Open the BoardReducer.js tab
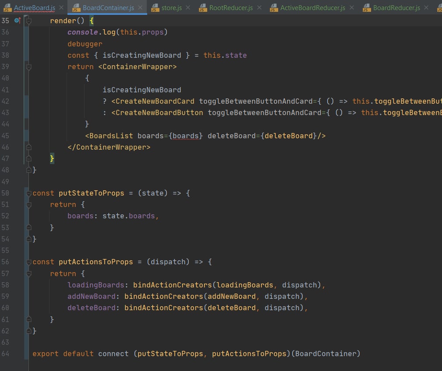 point(396,7)
